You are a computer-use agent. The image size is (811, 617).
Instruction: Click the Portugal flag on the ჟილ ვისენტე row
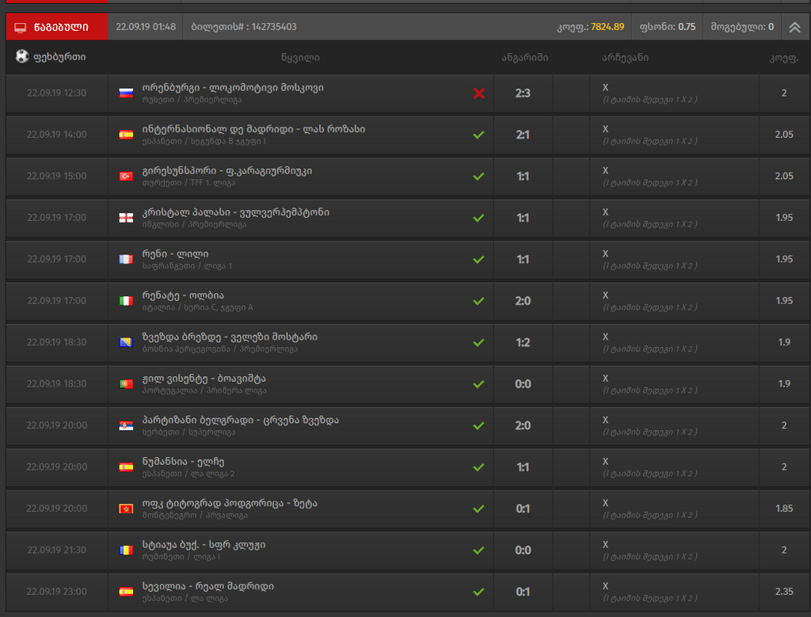pos(126,384)
